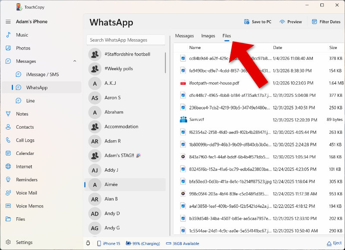This screenshot has height=250, width=345.
Task: Toggle the sidebar with the hamburger menu
Action: (x=8, y=22)
